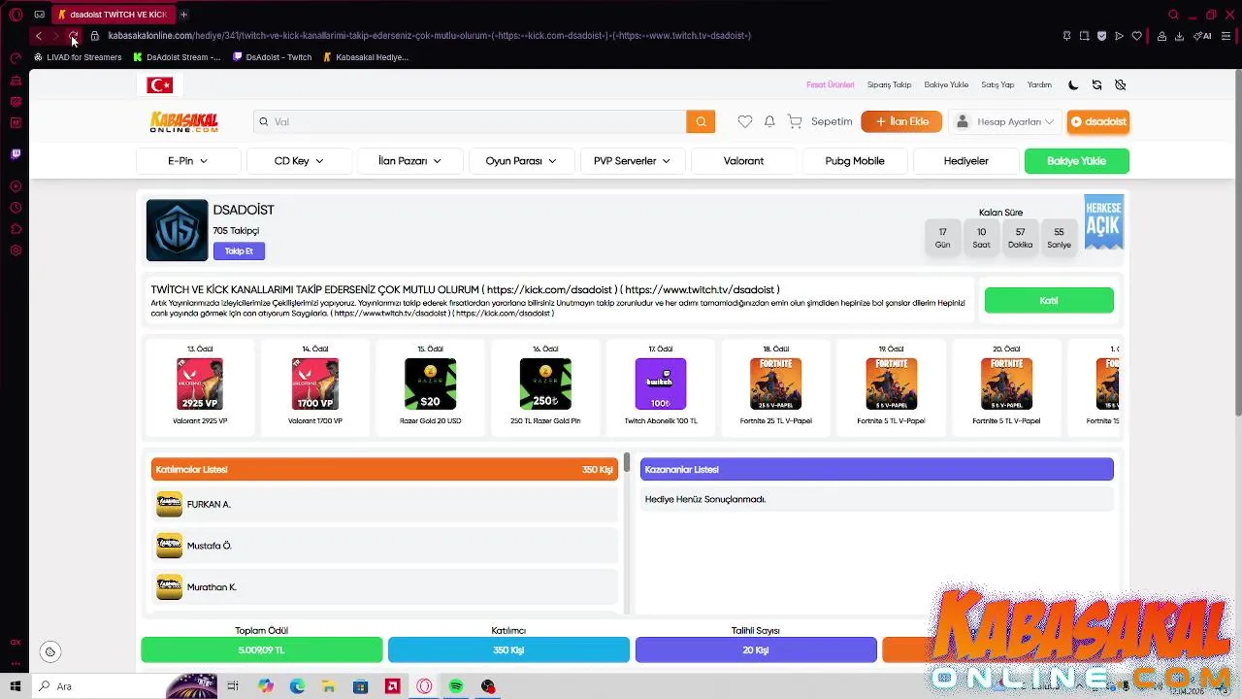This screenshot has height=699, width=1242.
Task: Select the 250 TL Razer Gold Pin prize
Action: point(545,385)
